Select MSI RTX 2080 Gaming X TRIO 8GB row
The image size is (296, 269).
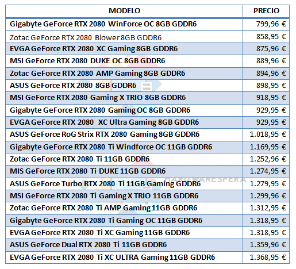[x=147, y=98]
